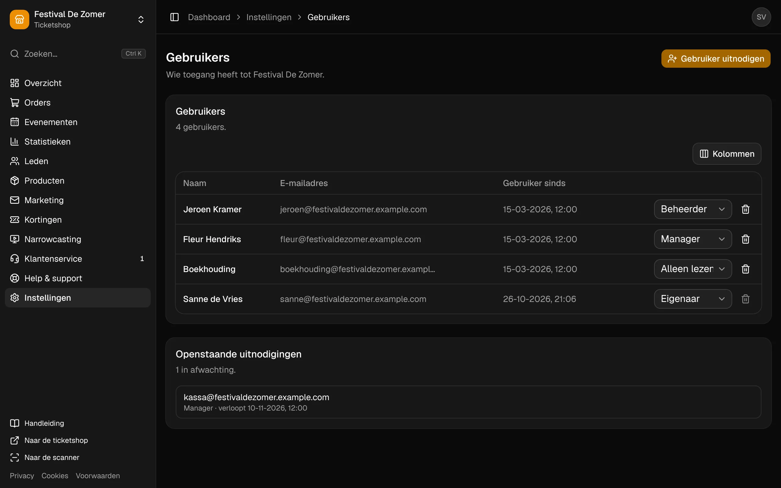Open the SV user avatar
This screenshot has height=488, width=781.
[761, 17]
